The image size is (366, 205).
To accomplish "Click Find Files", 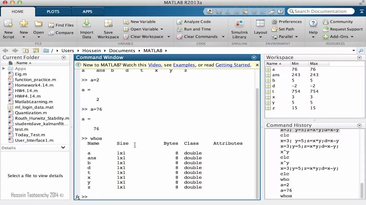I will [x=61, y=25].
